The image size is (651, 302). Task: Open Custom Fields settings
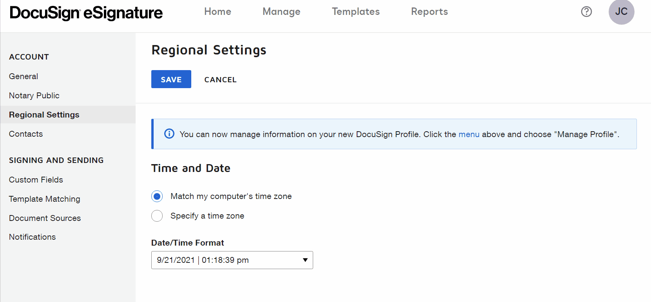pos(36,180)
